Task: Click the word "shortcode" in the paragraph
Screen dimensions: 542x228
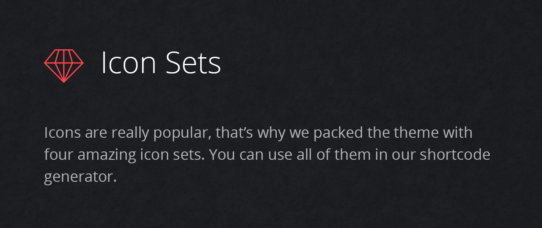Action: pyautogui.click(x=455, y=155)
